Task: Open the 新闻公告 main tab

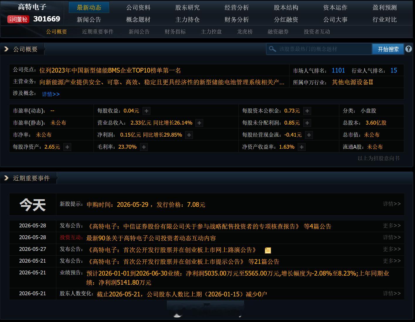Action: [89, 19]
